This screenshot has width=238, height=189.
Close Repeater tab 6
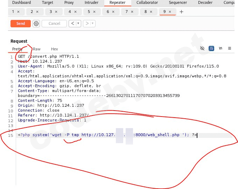(113, 12)
